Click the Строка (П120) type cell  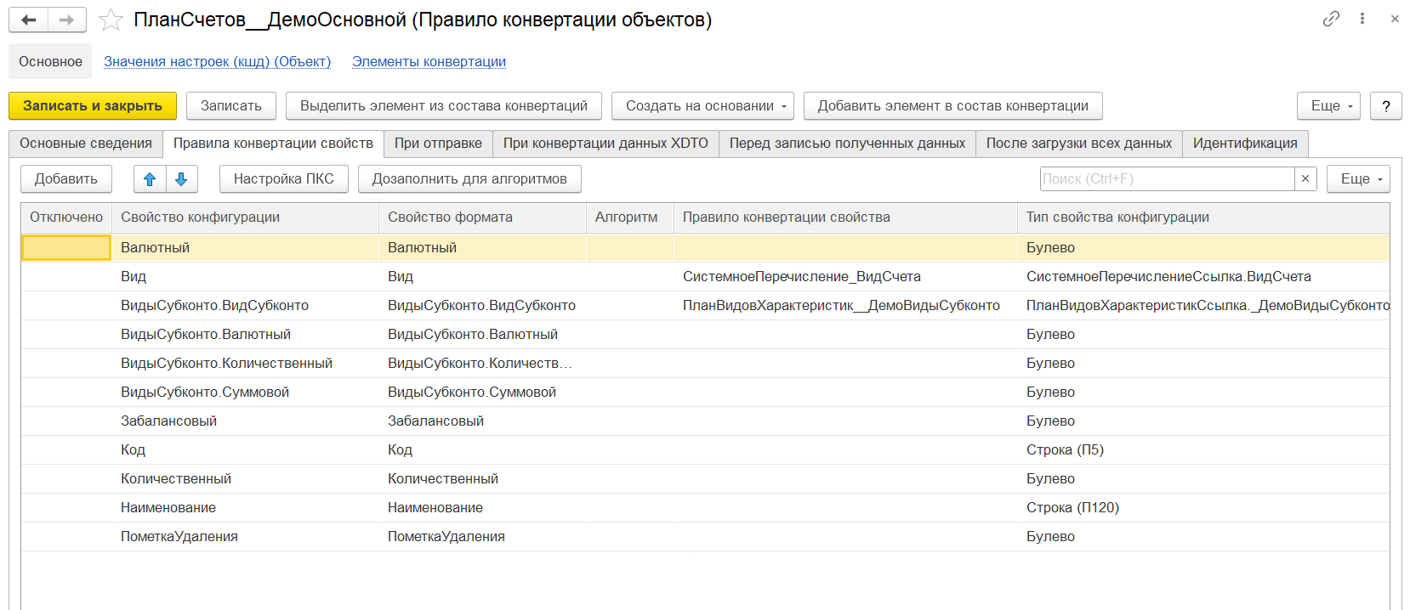tap(1203, 507)
